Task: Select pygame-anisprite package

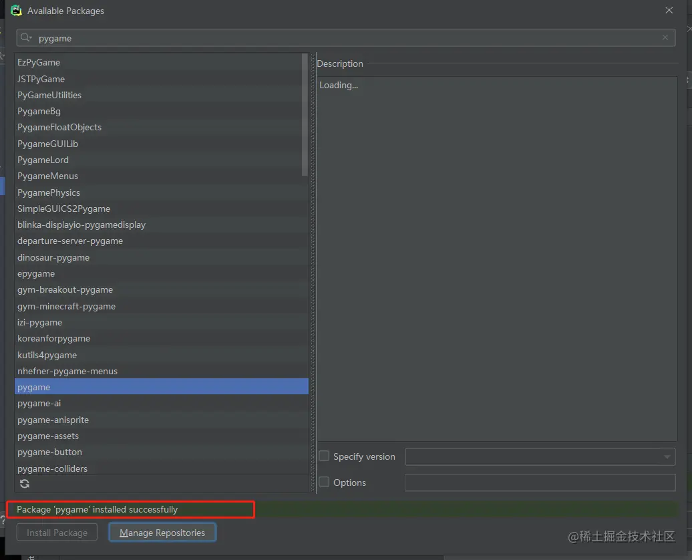Action: coord(162,420)
